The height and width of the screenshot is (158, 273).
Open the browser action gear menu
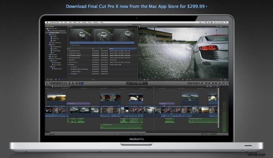[52, 80]
